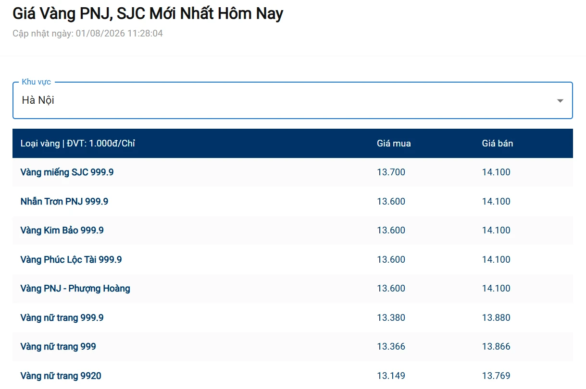Select the Vàng miếng SJC 999.9 row

coord(292,172)
